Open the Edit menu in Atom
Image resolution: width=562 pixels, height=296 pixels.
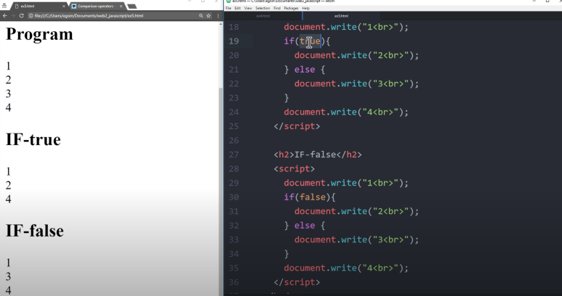click(238, 8)
